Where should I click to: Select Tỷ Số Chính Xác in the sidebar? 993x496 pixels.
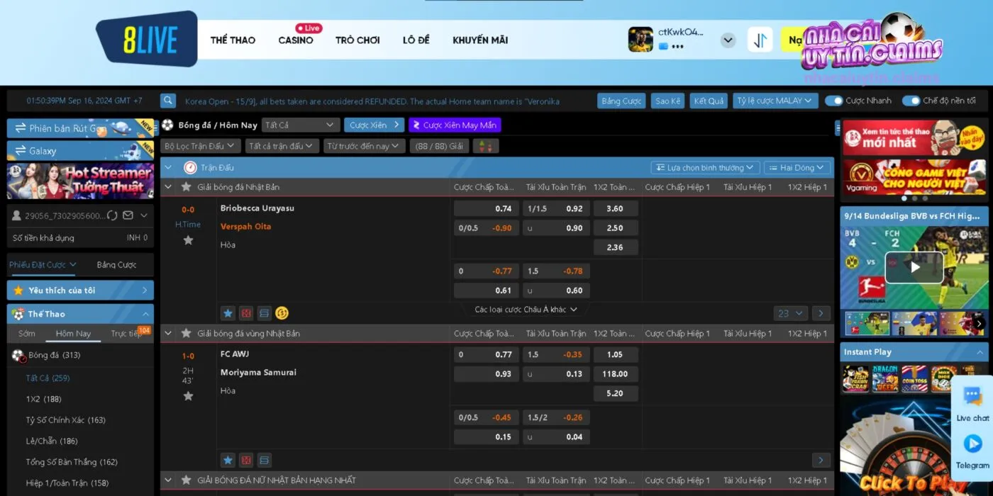[65, 419]
